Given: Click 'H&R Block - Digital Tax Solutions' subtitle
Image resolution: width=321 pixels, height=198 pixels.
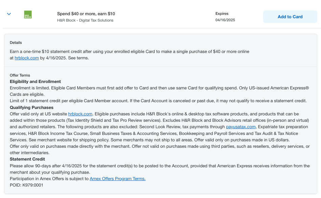Looking at the screenshot, I should (x=85, y=21).
